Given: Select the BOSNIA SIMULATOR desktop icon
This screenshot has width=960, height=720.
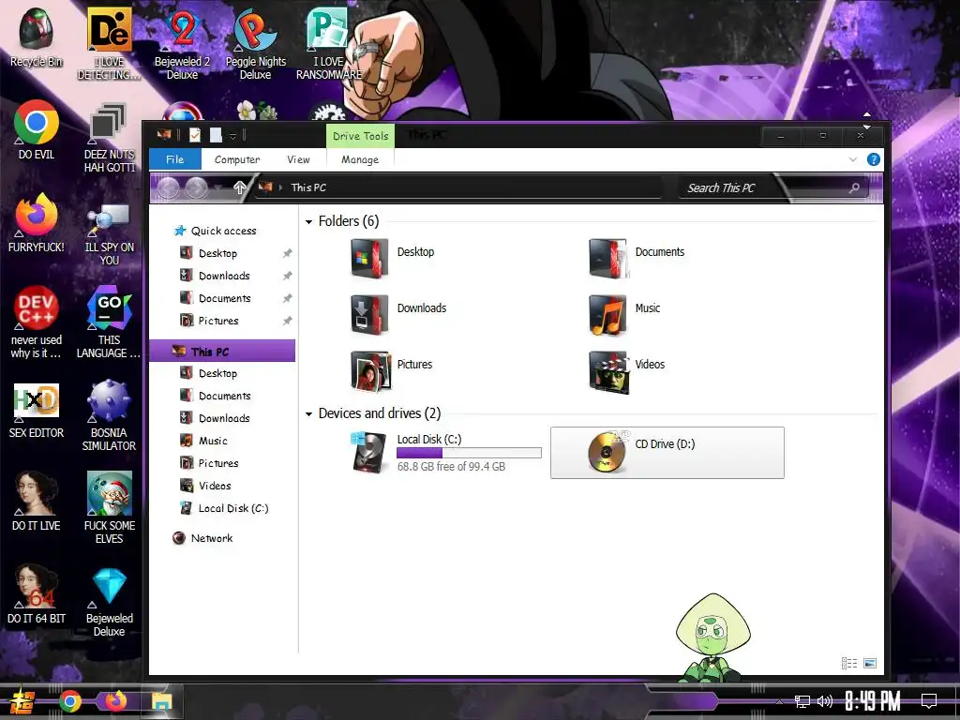Looking at the screenshot, I should pos(109,415).
